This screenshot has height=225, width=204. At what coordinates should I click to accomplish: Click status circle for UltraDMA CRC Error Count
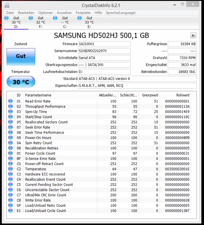[x=10, y=195]
